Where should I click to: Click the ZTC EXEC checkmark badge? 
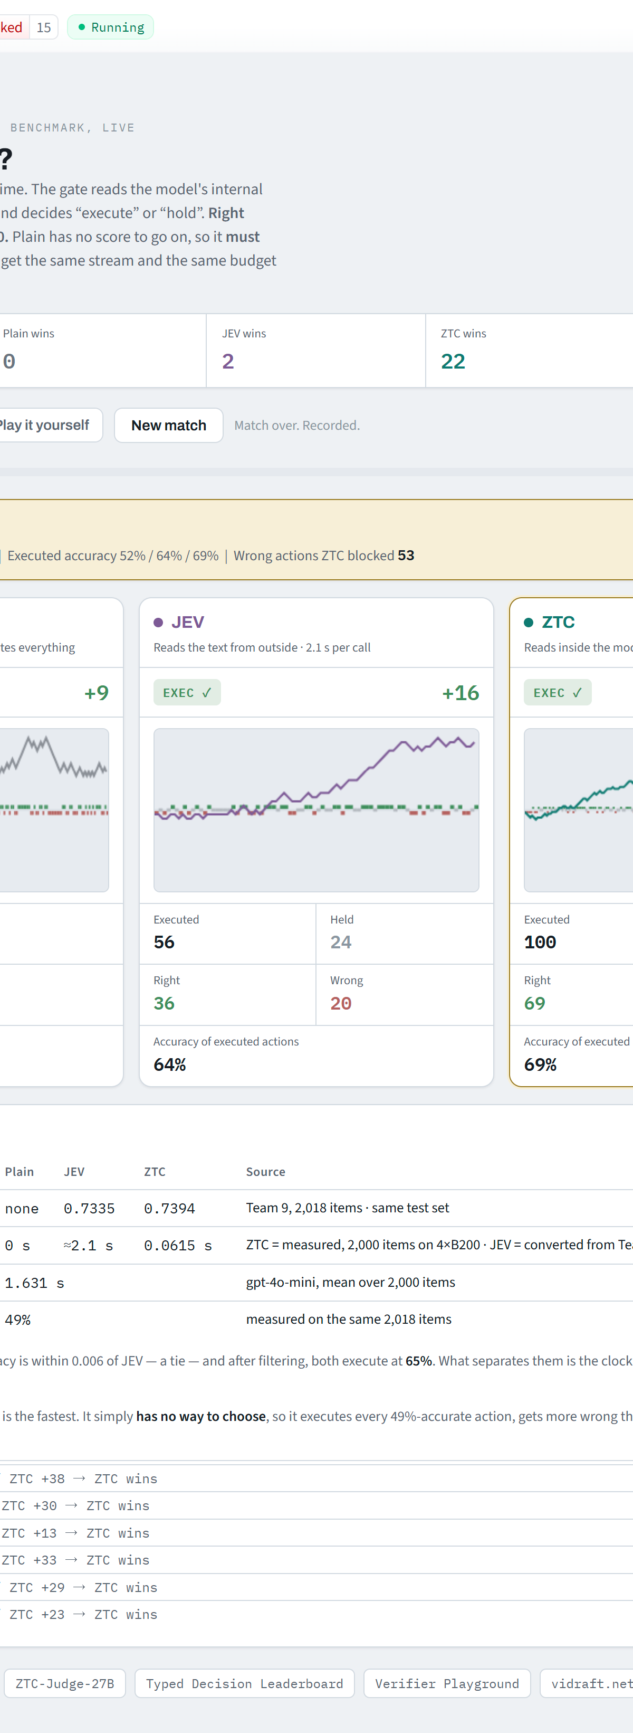click(557, 692)
